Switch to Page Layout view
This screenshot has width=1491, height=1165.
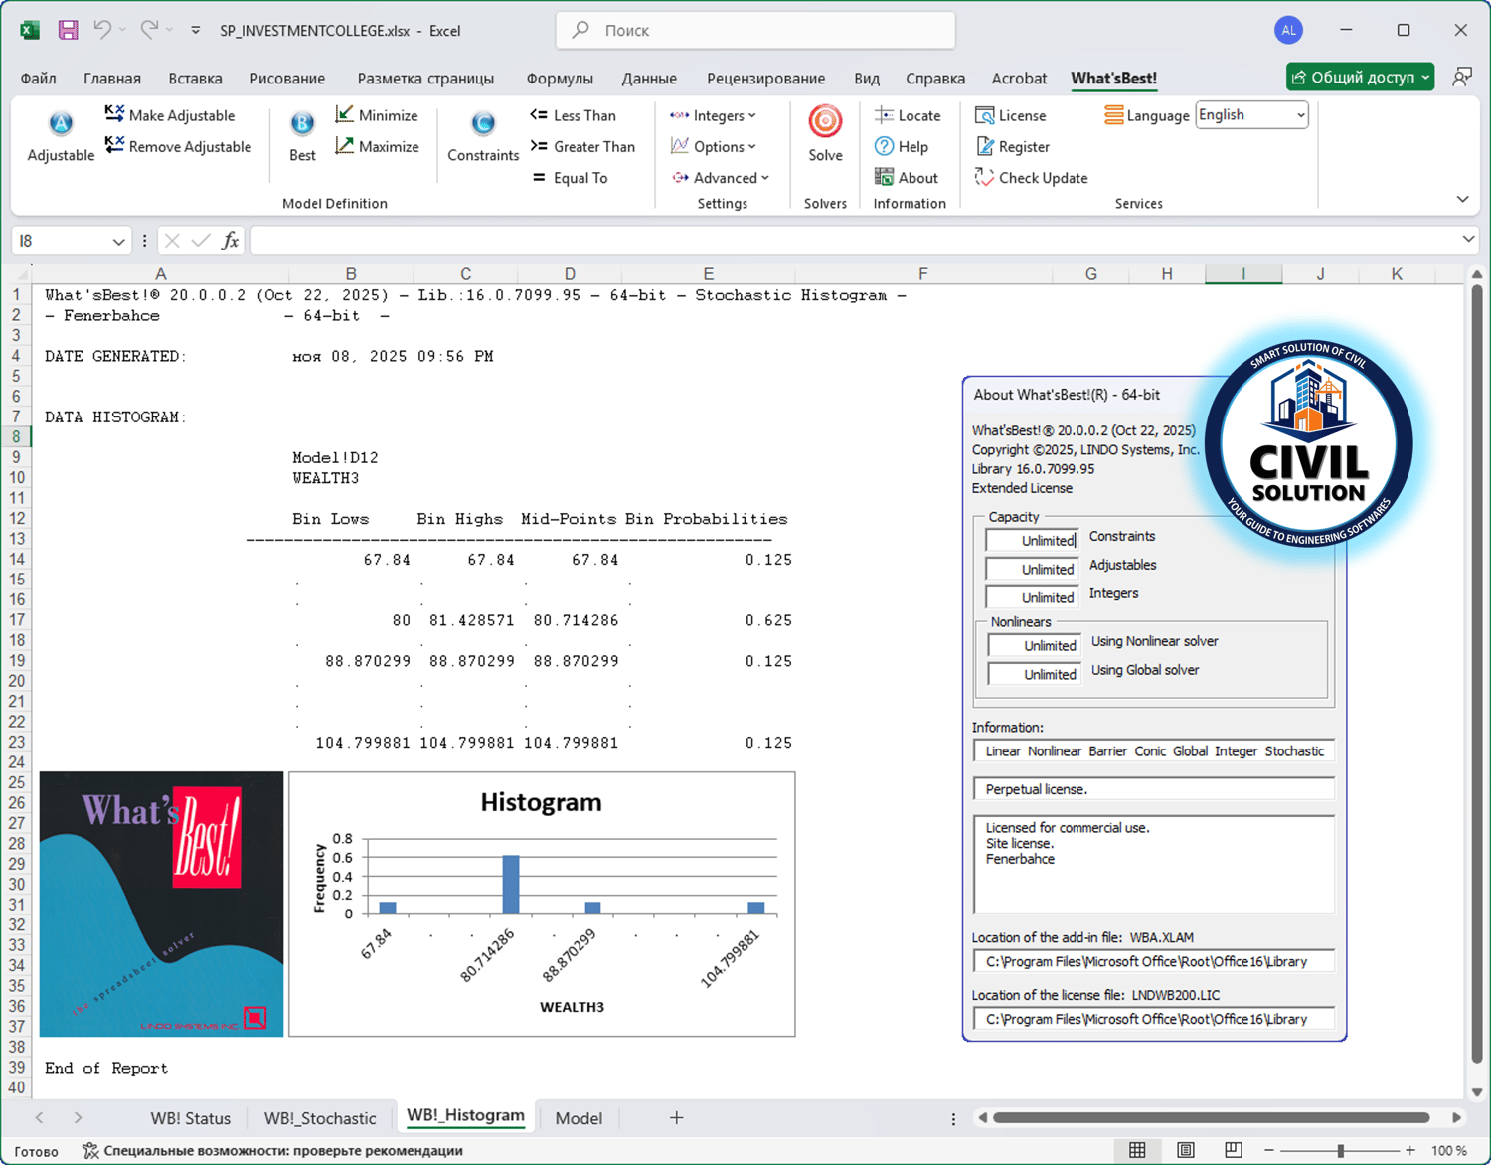coord(1186,1150)
